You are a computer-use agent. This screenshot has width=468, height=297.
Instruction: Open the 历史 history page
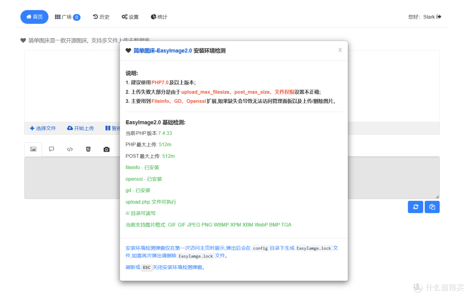pyautogui.click(x=101, y=17)
